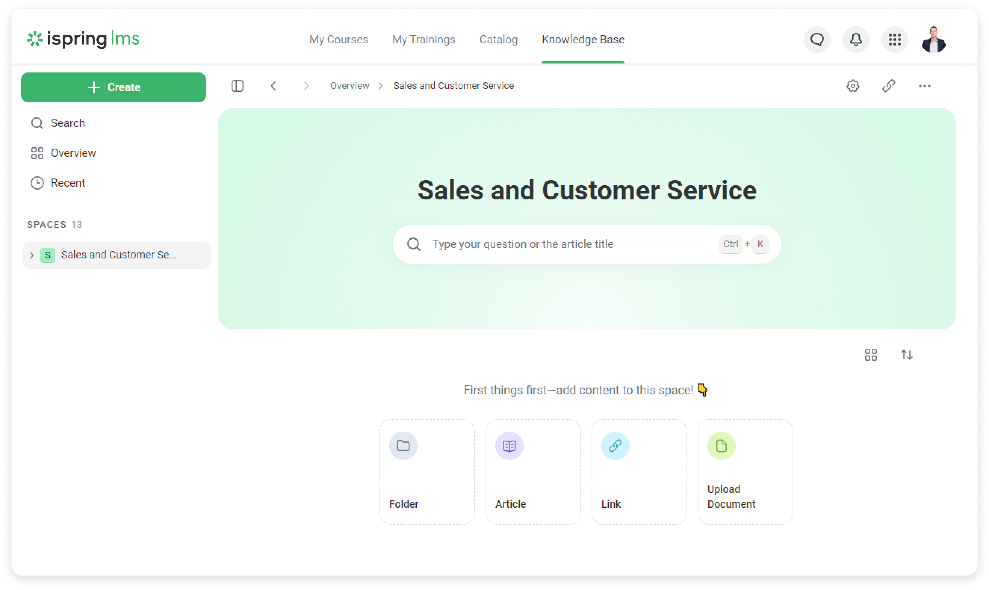This screenshot has height=590, width=989.
Task: Open the apps grid menu
Action: tap(895, 39)
